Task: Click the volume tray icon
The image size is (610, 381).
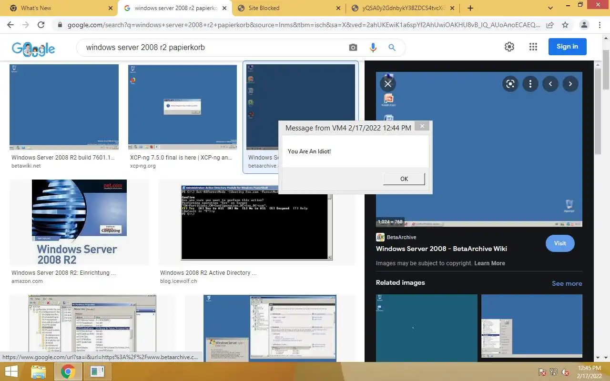Action: coord(565,372)
